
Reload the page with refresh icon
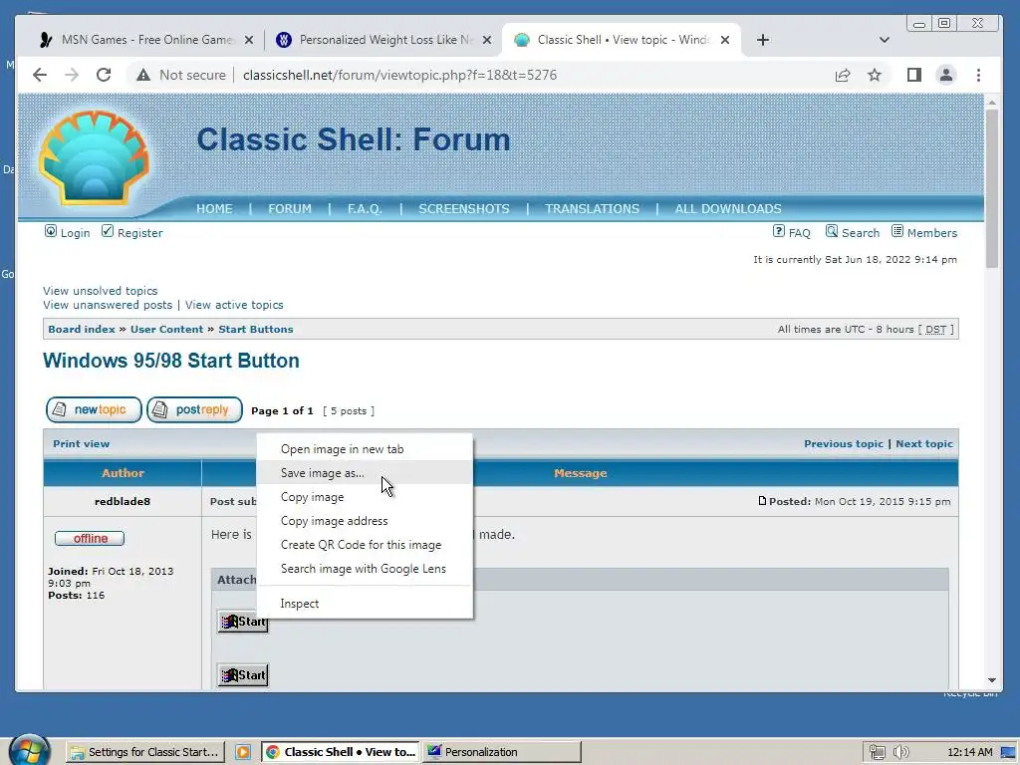tap(104, 75)
